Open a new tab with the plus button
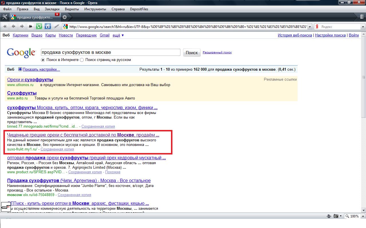Viewport: 366px width, 228px height. coord(65,17)
